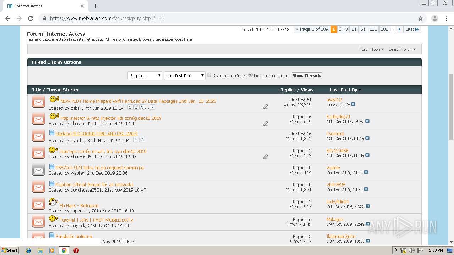454x255 pixels.
Task: Open page 7 of NEW PLDT thread
Action: [152, 107]
